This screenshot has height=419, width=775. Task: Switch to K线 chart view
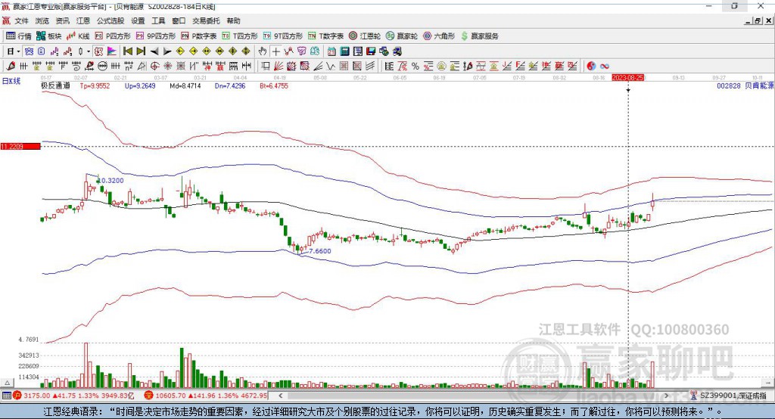78,36
